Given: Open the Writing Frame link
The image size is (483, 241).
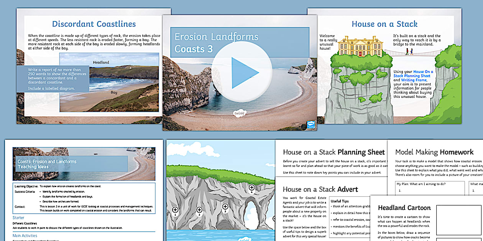Looking at the screenshot, I should pyautogui.click(x=414, y=80).
